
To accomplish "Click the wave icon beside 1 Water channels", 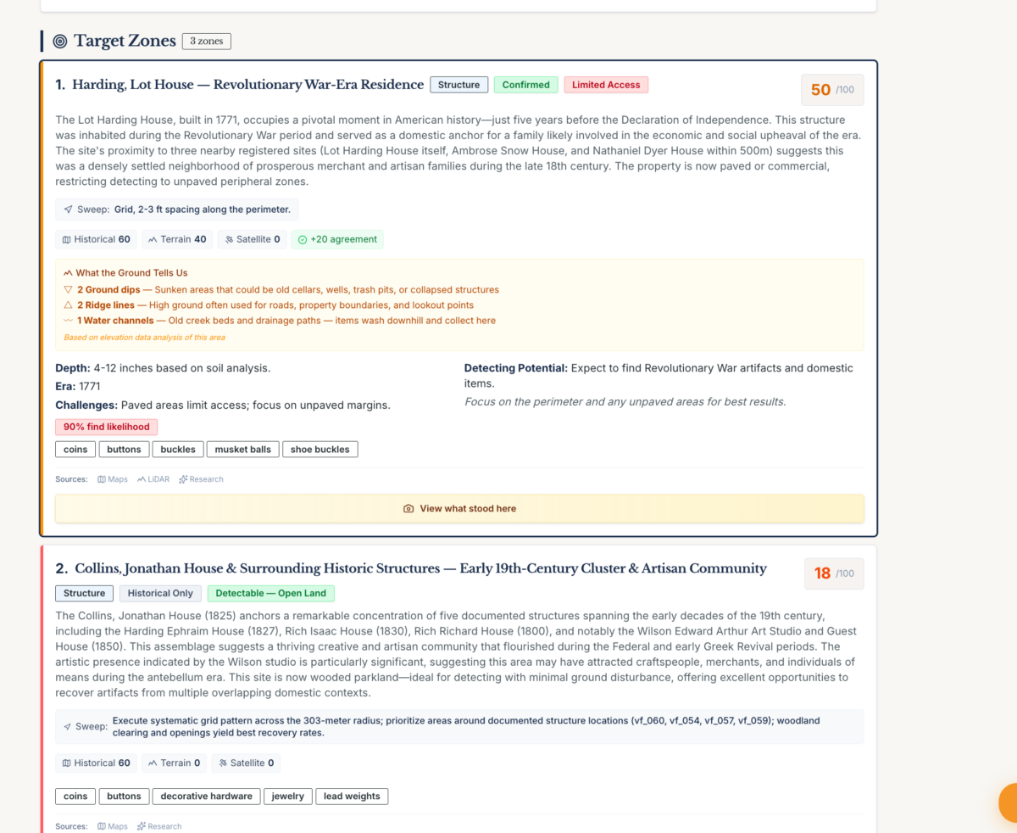I will point(68,321).
